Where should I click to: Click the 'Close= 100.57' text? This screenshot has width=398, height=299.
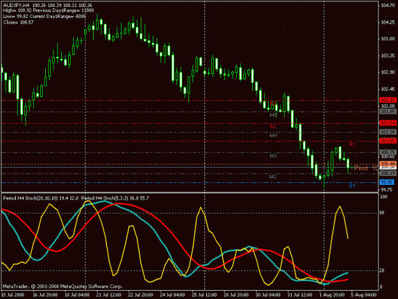click(18, 22)
